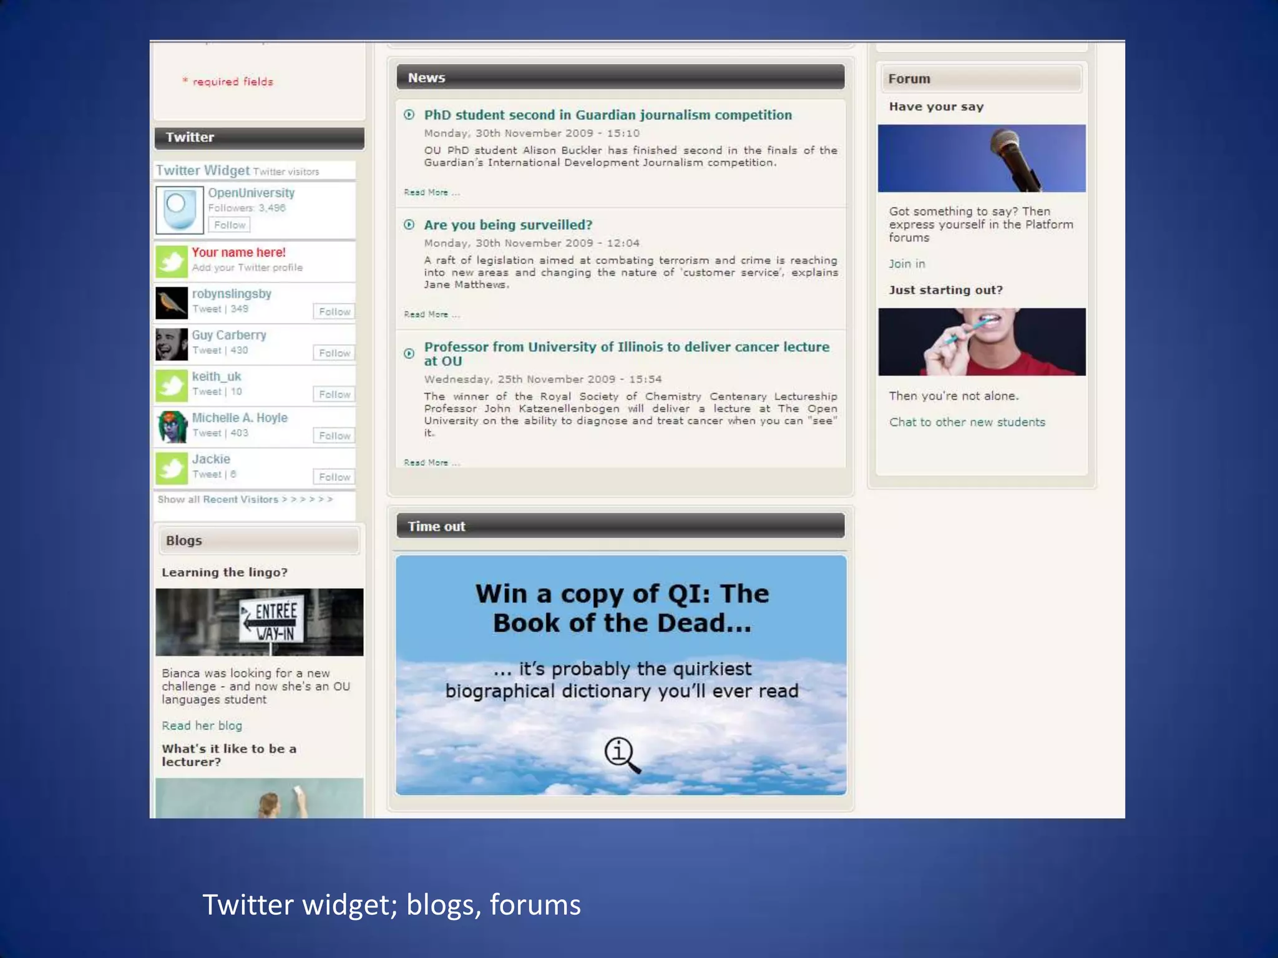Click Jackie's green Twitter bird avatar
This screenshot has height=958, width=1278.
coord(172,468)
